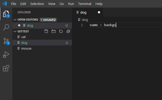Screen dimensions: 162x100
Task: Open the mouse file in explorer
Action: click(x=42, y=48)
